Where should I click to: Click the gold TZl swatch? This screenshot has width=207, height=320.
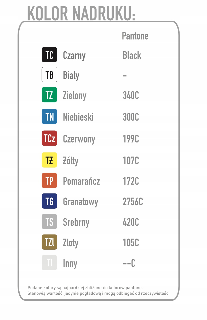point(49,242)
